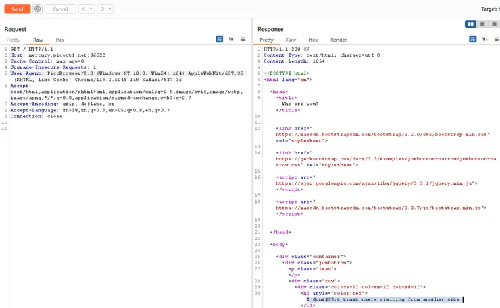This screenshot has width=500, height=308.
Task: Toggle the Response message wrap/inspector icon
Action: (x=472, y=40)
